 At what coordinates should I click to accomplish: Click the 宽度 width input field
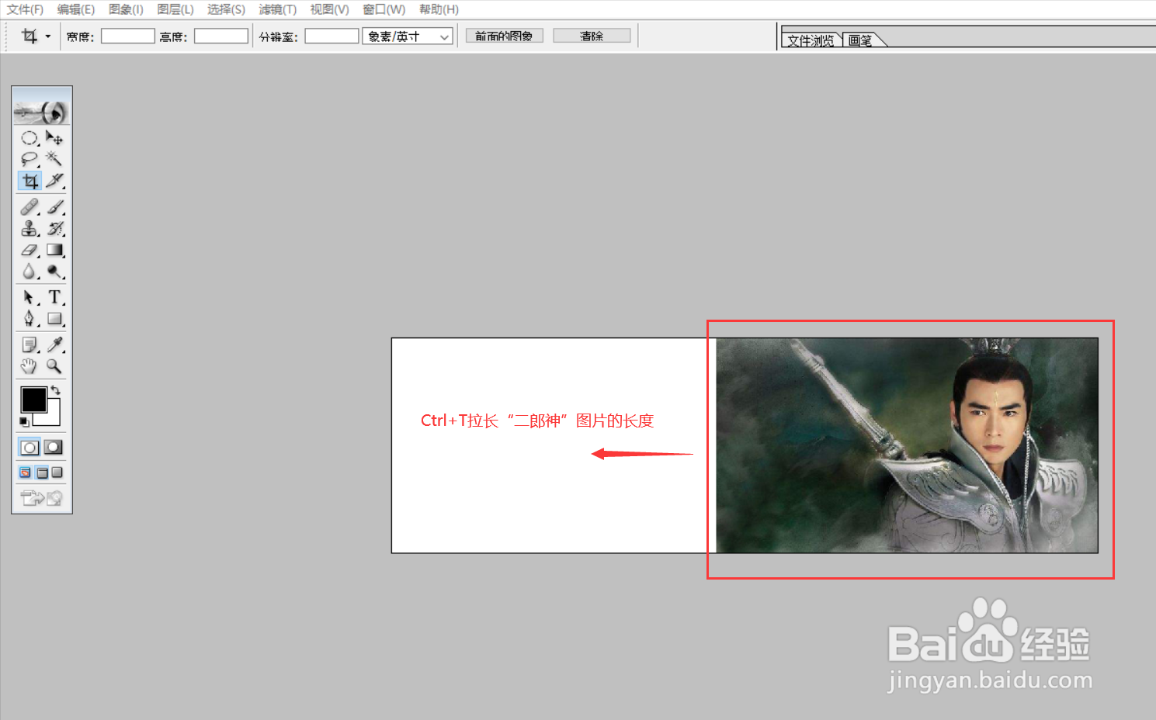pos(128,36)
